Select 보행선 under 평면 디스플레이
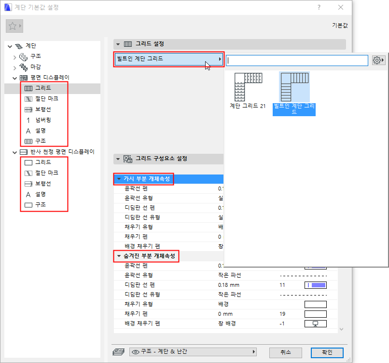 click(43, 109)
